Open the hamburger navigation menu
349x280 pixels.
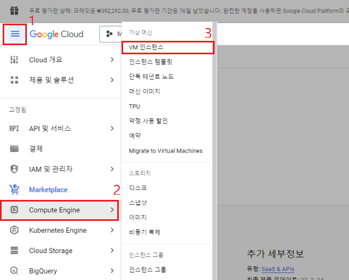coord(15,34)
